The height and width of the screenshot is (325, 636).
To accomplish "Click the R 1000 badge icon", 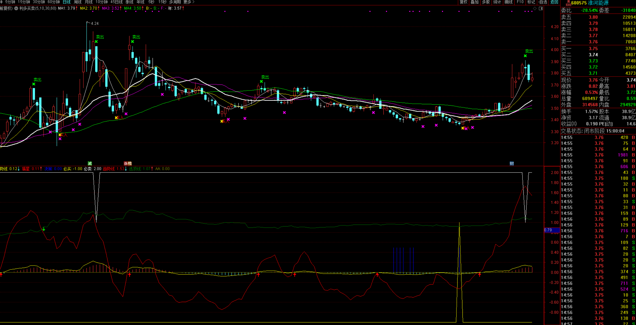I will click(568, 3).
